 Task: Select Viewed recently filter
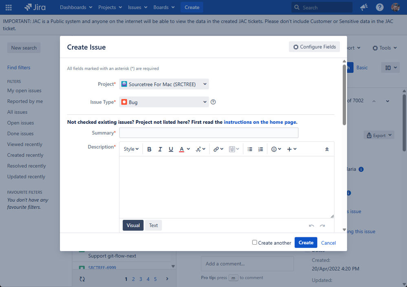[x=25, y=145]
